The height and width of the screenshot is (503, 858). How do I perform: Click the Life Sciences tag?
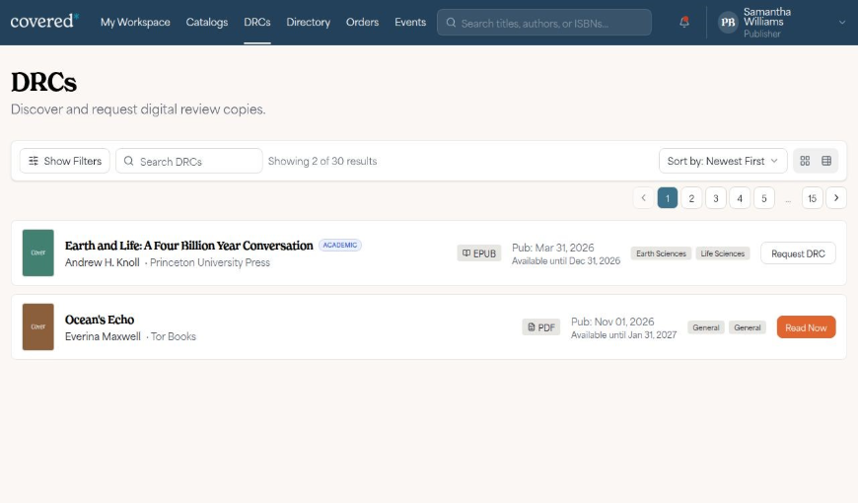point(722,253)
